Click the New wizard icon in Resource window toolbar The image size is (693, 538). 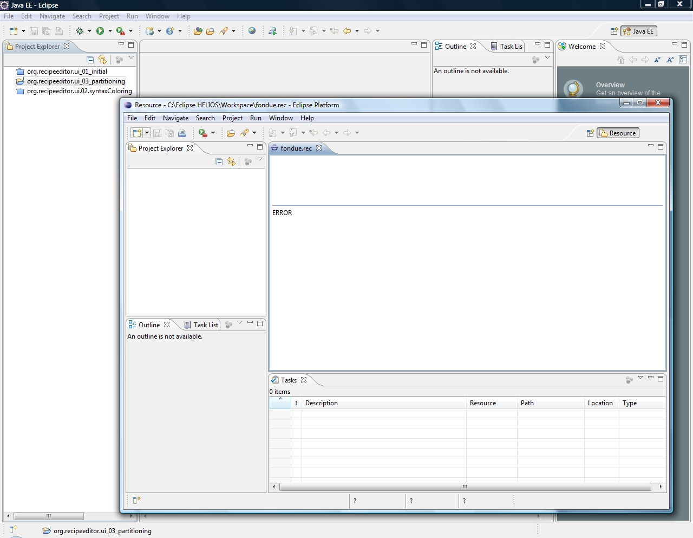[x=137, y=133]
